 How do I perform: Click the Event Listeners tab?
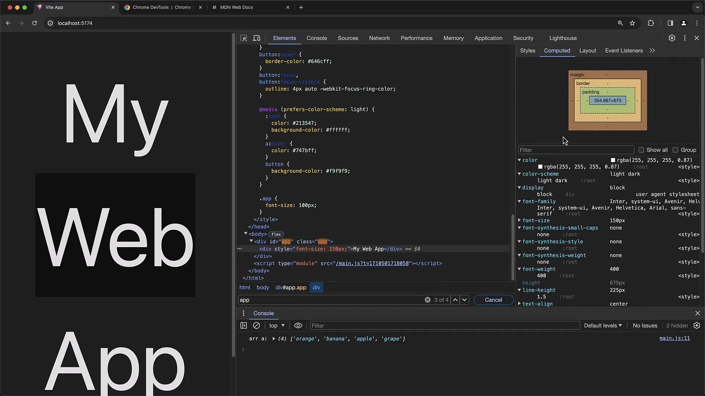point(624,50)
